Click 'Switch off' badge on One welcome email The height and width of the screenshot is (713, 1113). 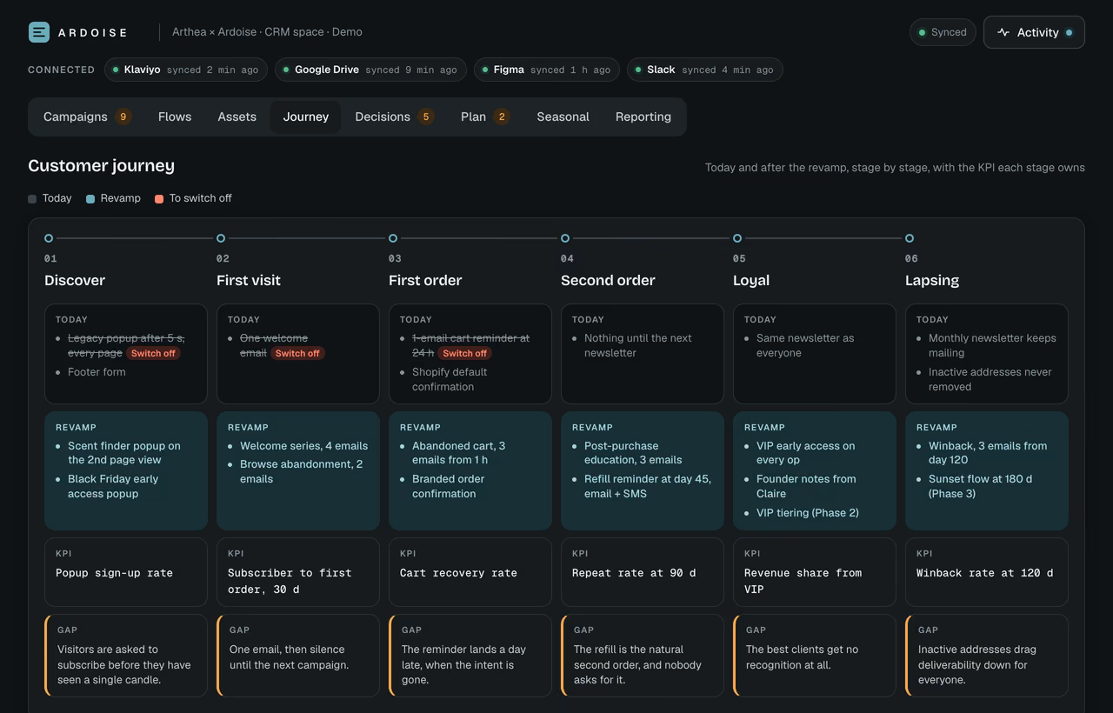[x=297, y=354]
